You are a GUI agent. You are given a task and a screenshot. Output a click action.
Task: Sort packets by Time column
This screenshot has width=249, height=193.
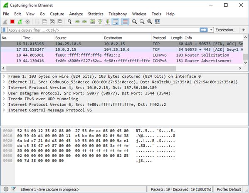[x=38, y=38]
